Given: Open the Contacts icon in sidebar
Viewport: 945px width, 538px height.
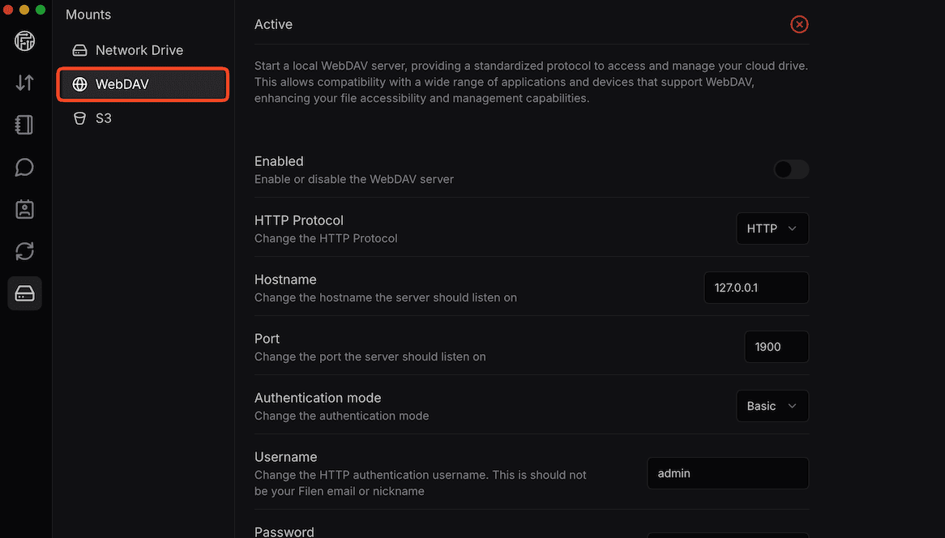Looking at the screenshot, I should [24, 209].
